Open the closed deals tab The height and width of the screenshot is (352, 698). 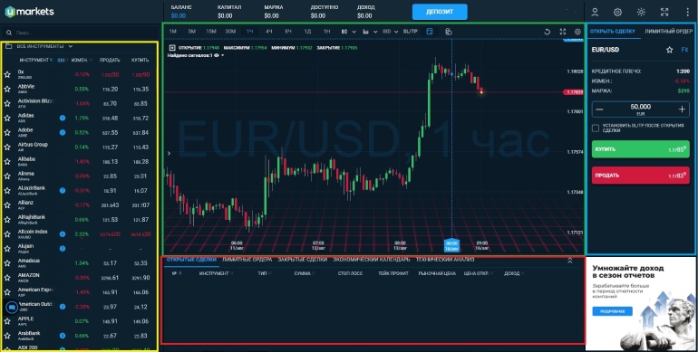(x=302, y=260)
